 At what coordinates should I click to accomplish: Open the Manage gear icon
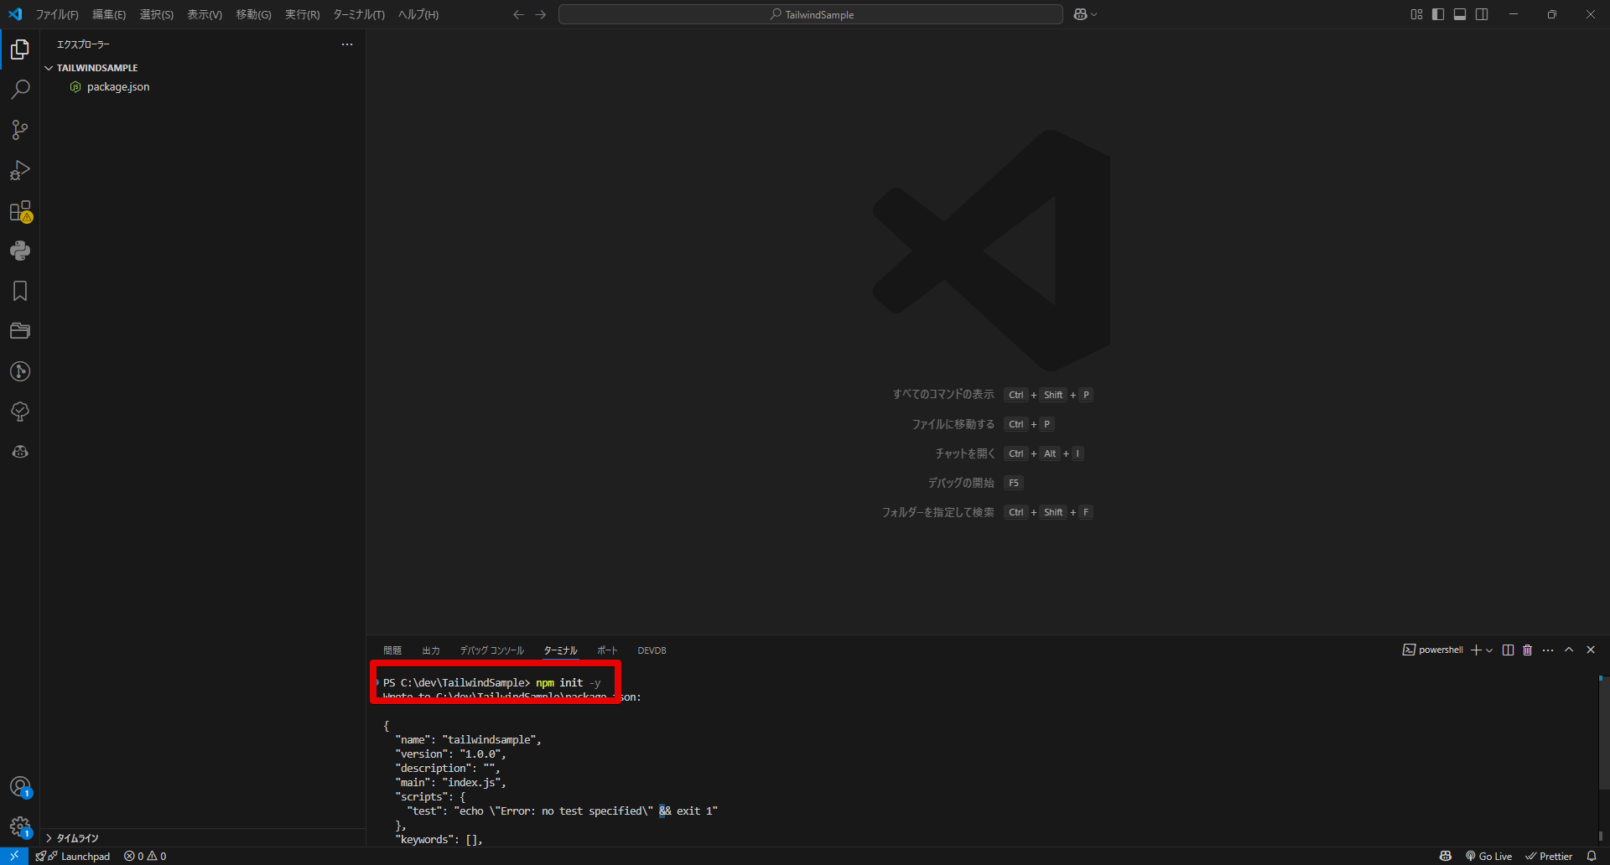(20, 828)
